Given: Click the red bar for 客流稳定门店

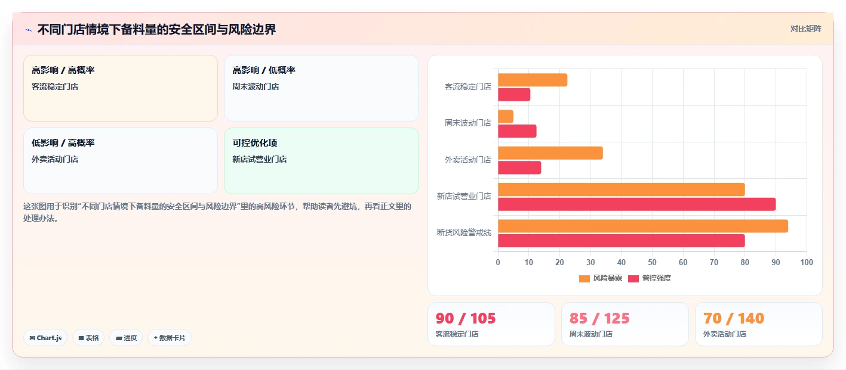Looking at the screenshot, I should pos(514,94).
